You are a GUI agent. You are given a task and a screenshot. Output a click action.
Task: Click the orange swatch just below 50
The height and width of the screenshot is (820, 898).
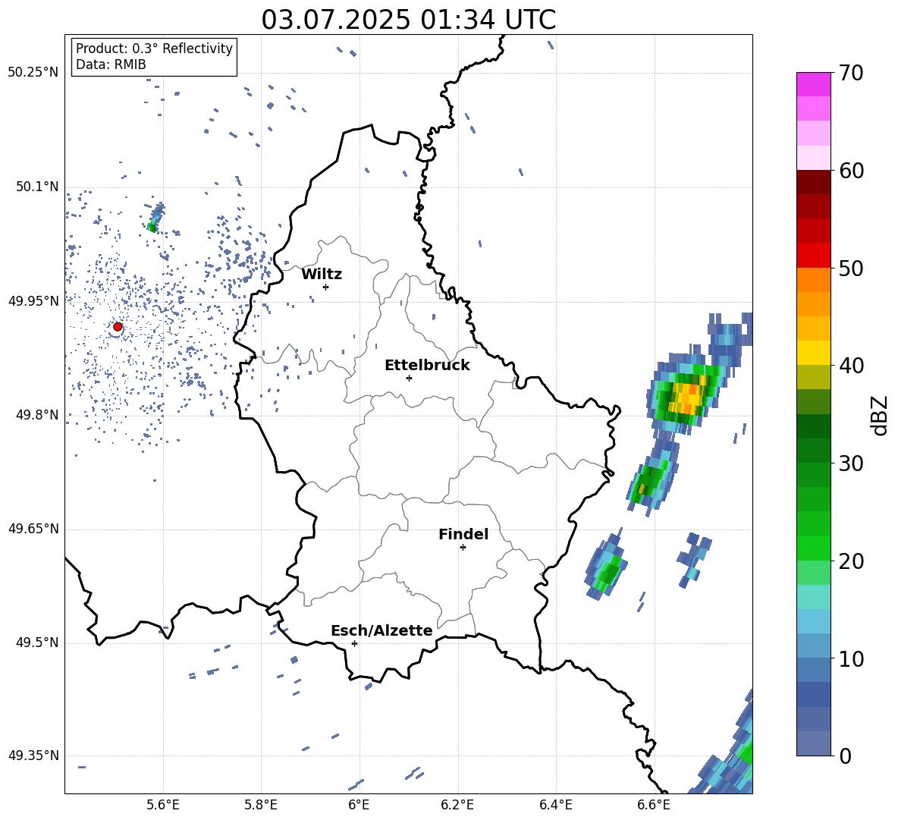point(813,280)
